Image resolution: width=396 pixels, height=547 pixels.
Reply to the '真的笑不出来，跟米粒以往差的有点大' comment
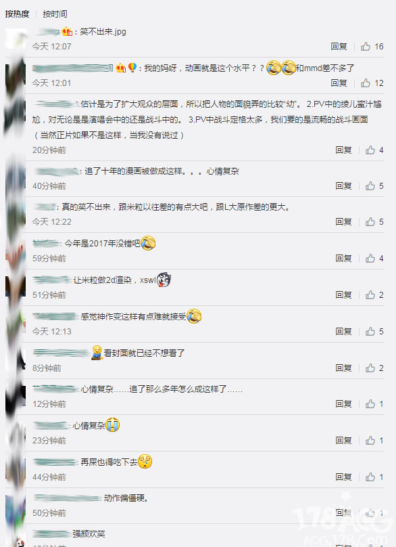click(x=343, y=222)
